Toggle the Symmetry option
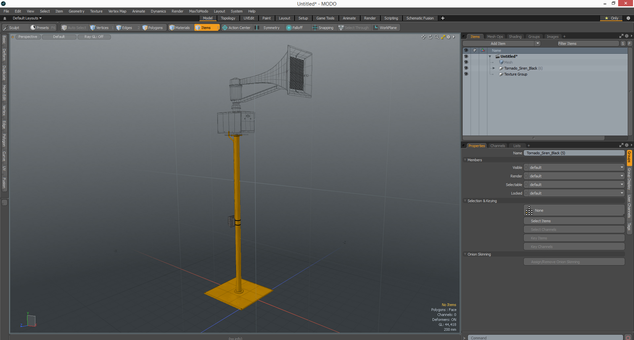 (x=268, y=28)
